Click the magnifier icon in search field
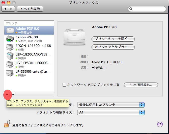Image resolution: width=169 pixels, height=134 pixels. 131,9
